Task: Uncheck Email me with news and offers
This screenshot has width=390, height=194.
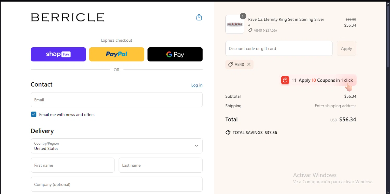Action: tap(34, 114)
